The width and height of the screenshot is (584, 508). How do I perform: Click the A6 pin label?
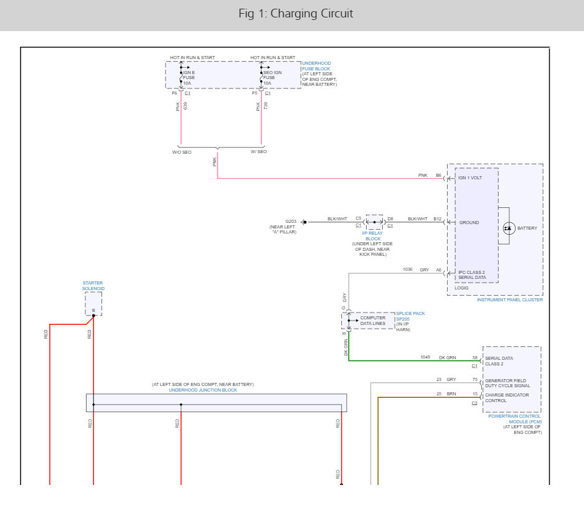pos(439,270)
